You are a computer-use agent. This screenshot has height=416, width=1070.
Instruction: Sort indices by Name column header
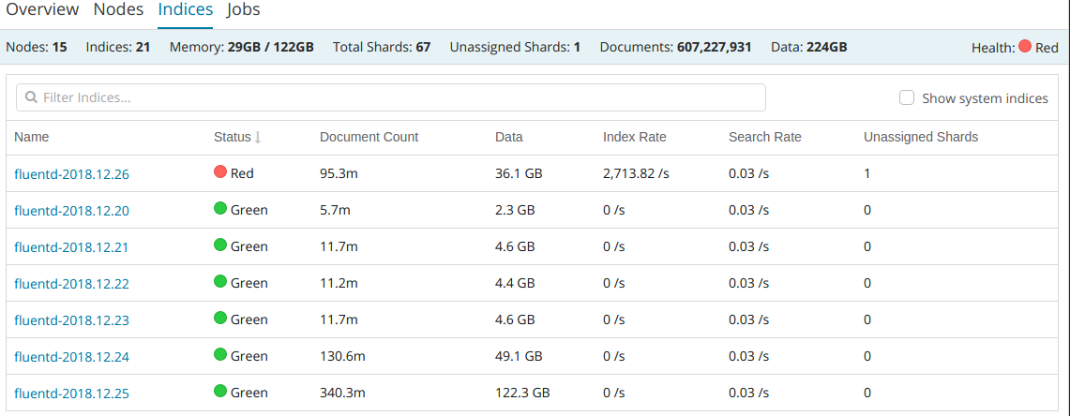coord(31,137)
